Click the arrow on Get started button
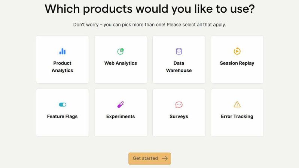This screenshot has width=299, height=168. point(165,158)
